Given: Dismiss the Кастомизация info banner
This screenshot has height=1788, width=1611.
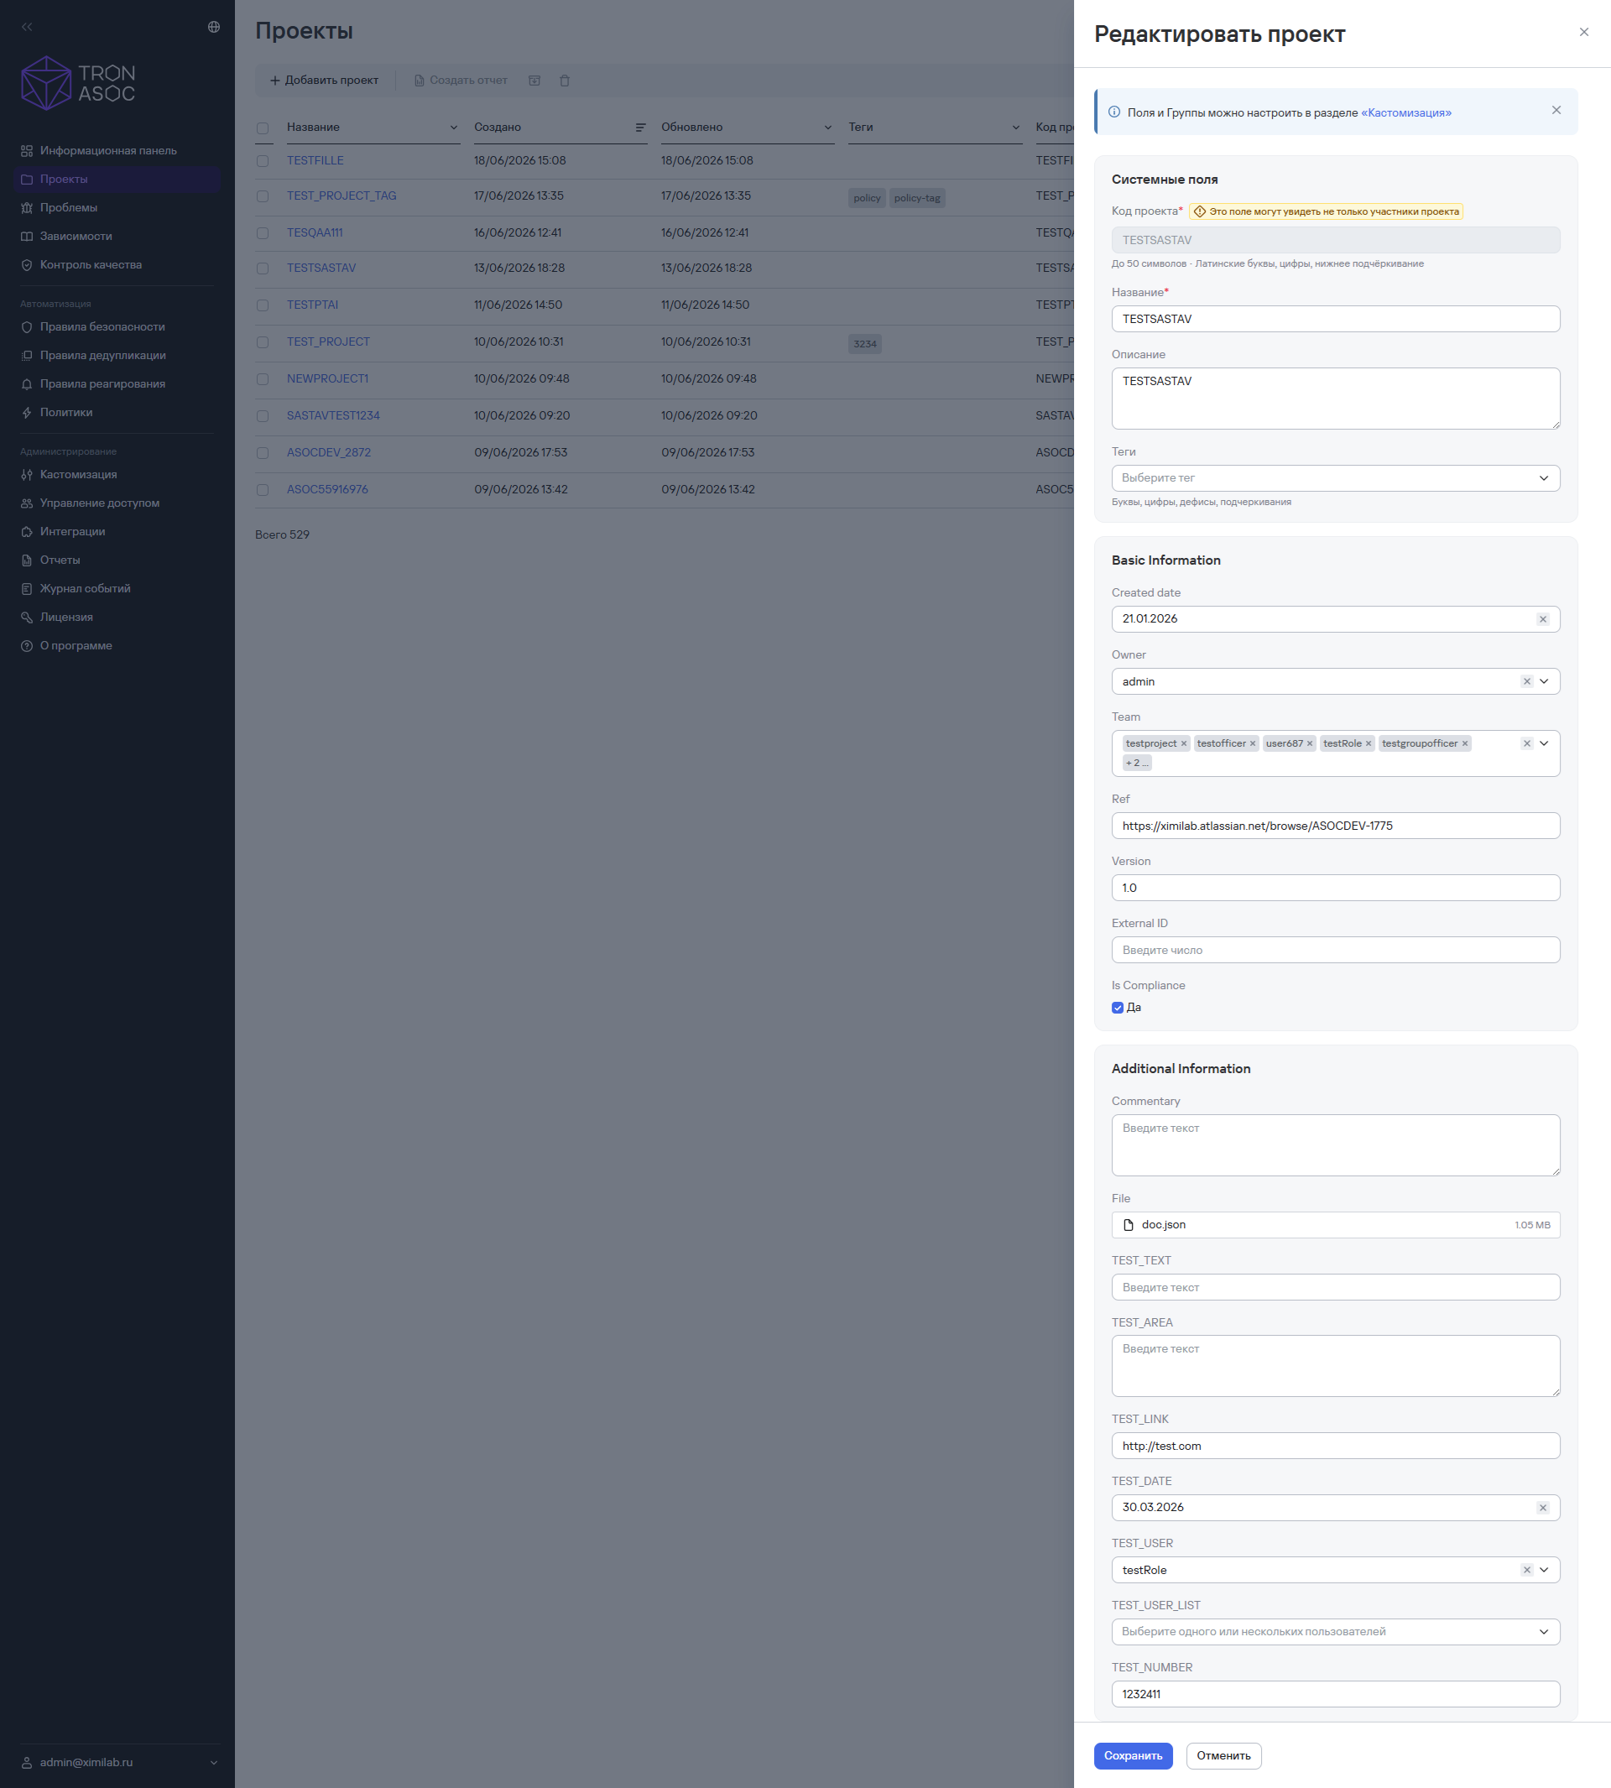Looking at the screenshot, I should coord(1556,111).
